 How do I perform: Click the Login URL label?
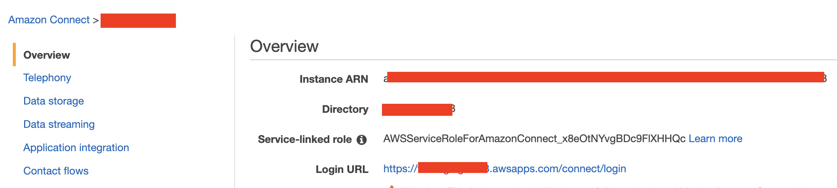pos(342,170)
